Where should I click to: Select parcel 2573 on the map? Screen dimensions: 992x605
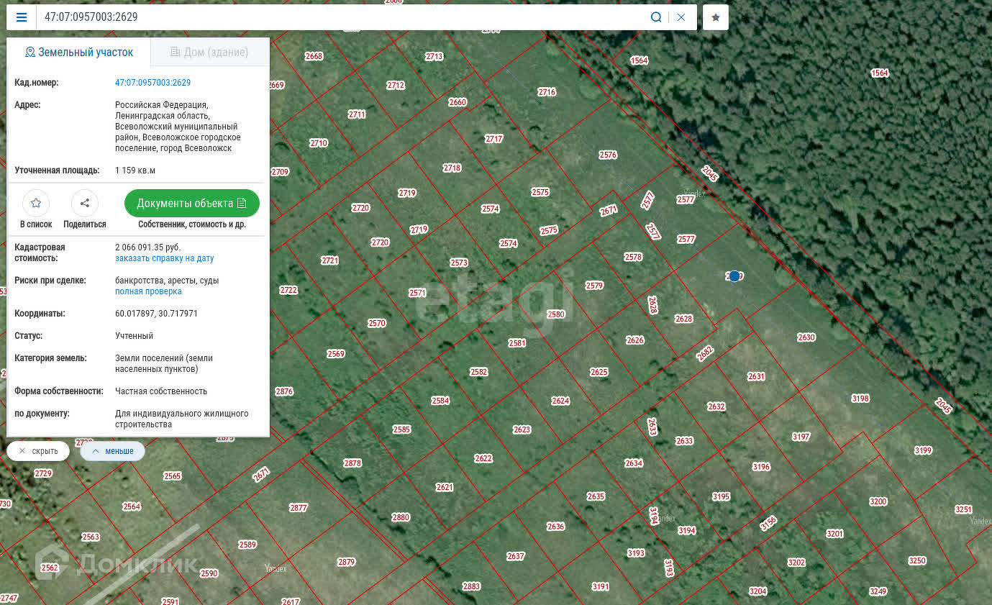[x=459, y=263]
